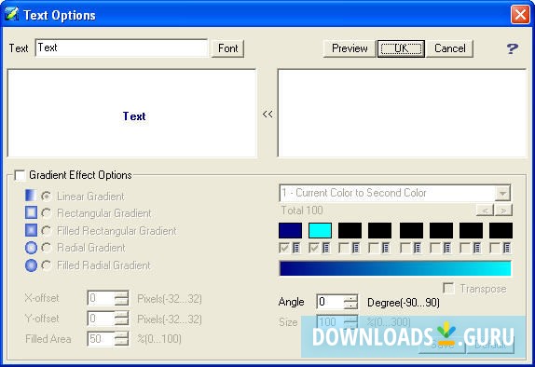Pick the fourth black color swatch
The width and height of the screenshot is (535, 367).
(x=379, y=231)
